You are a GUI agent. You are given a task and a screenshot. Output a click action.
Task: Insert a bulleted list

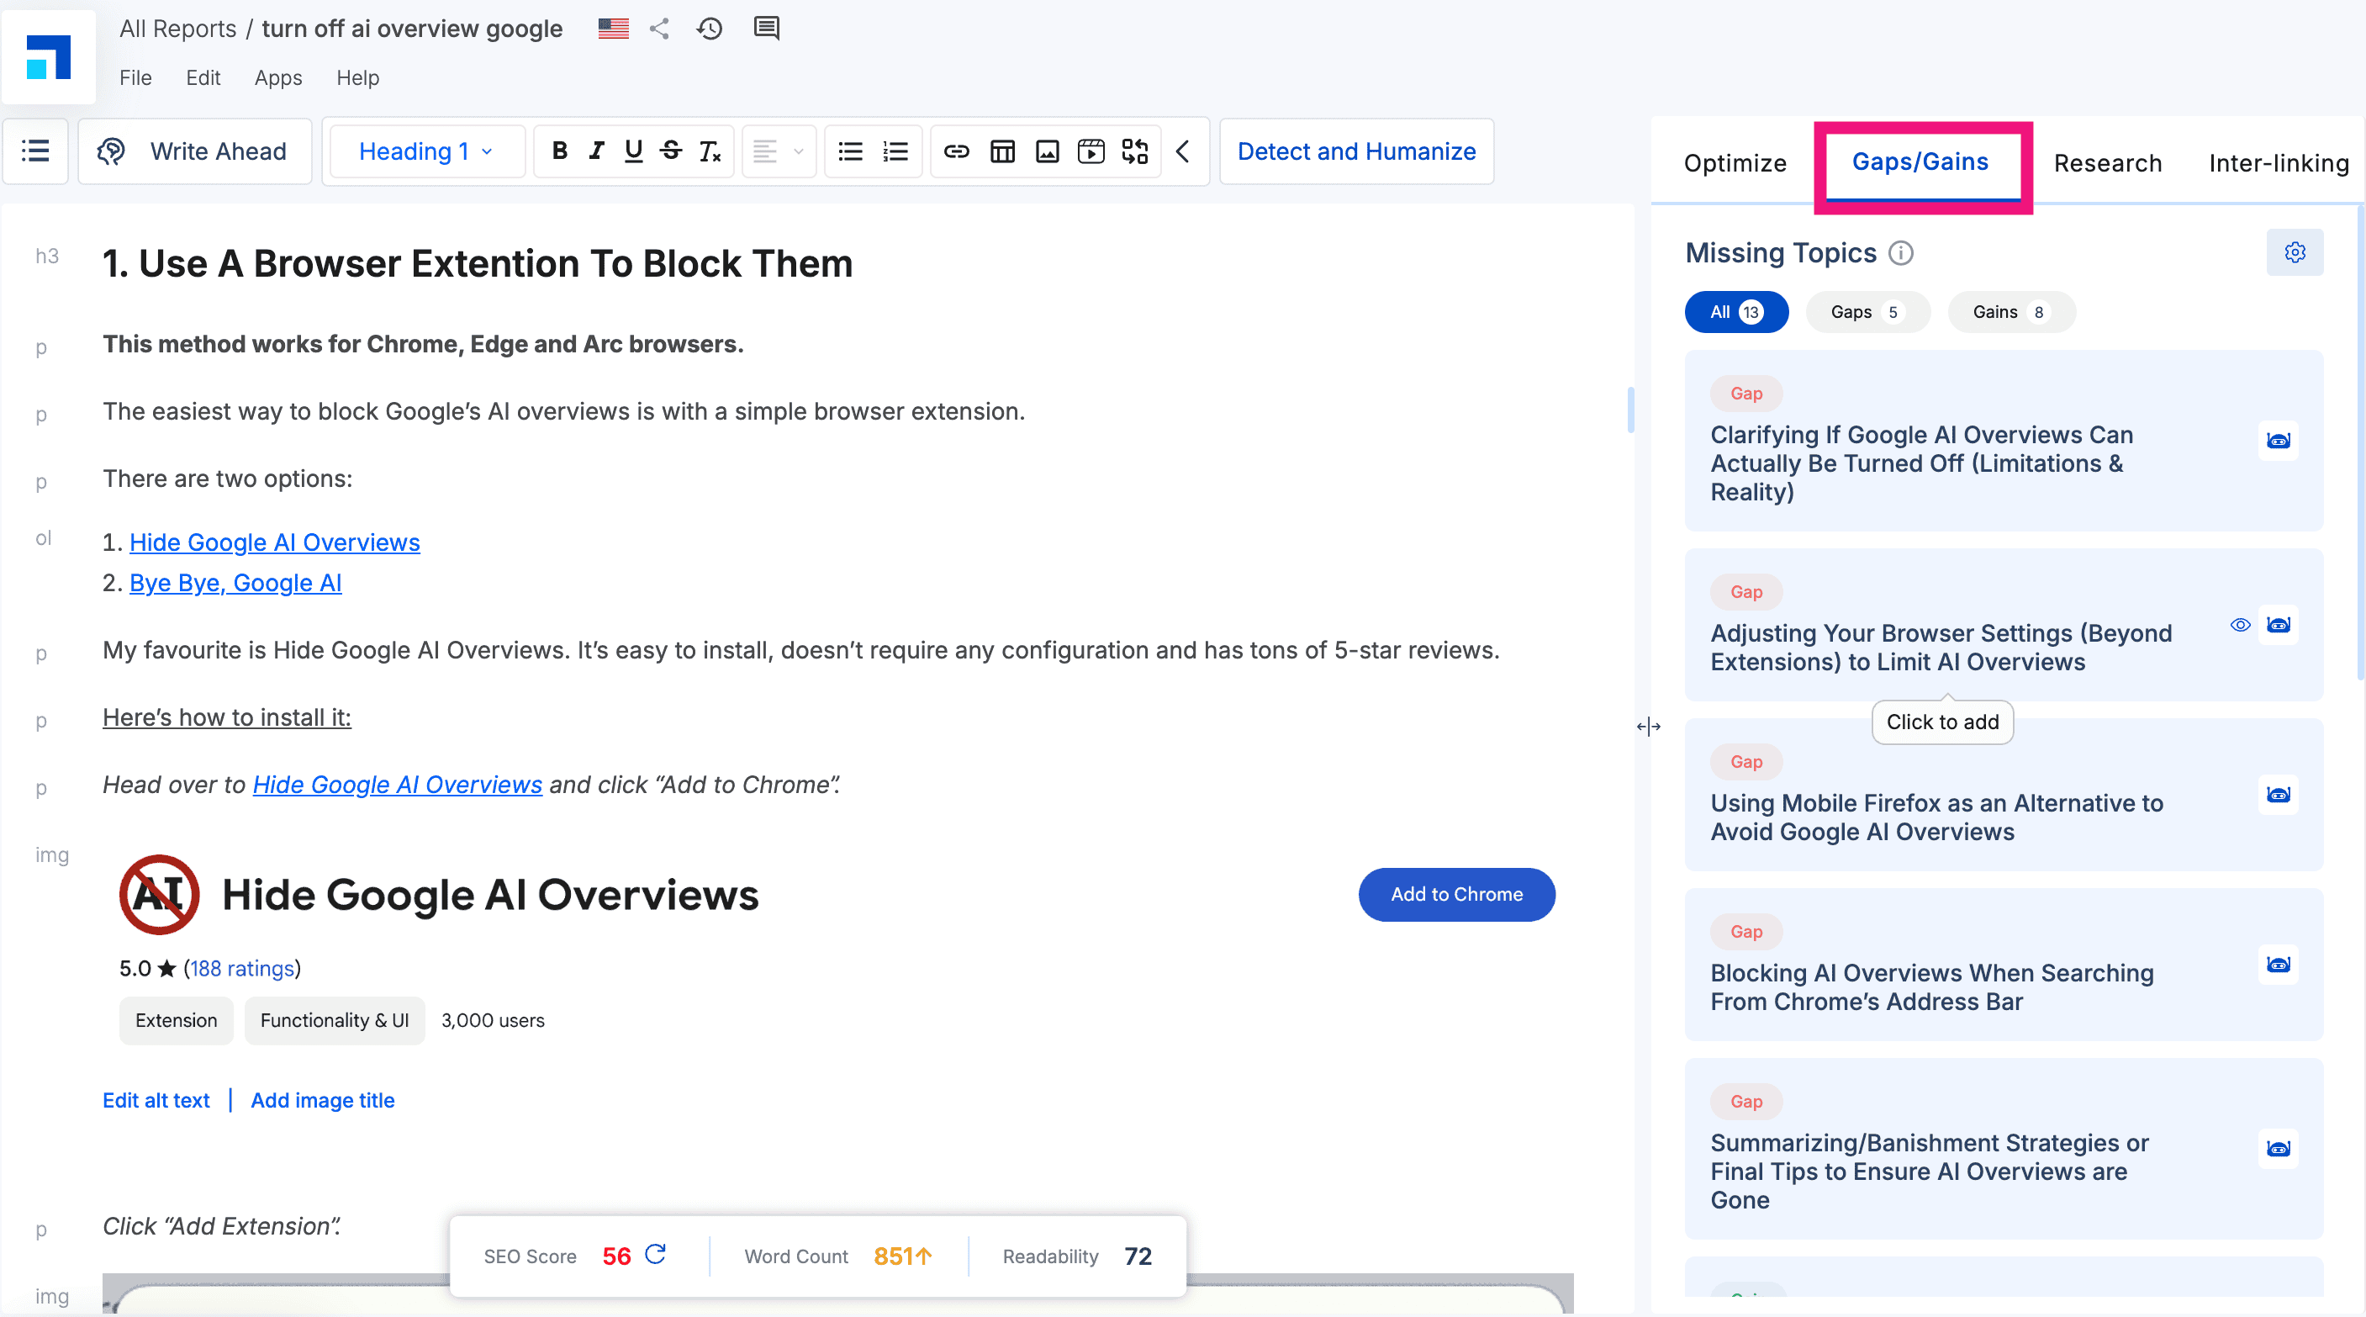click(851, 151)
